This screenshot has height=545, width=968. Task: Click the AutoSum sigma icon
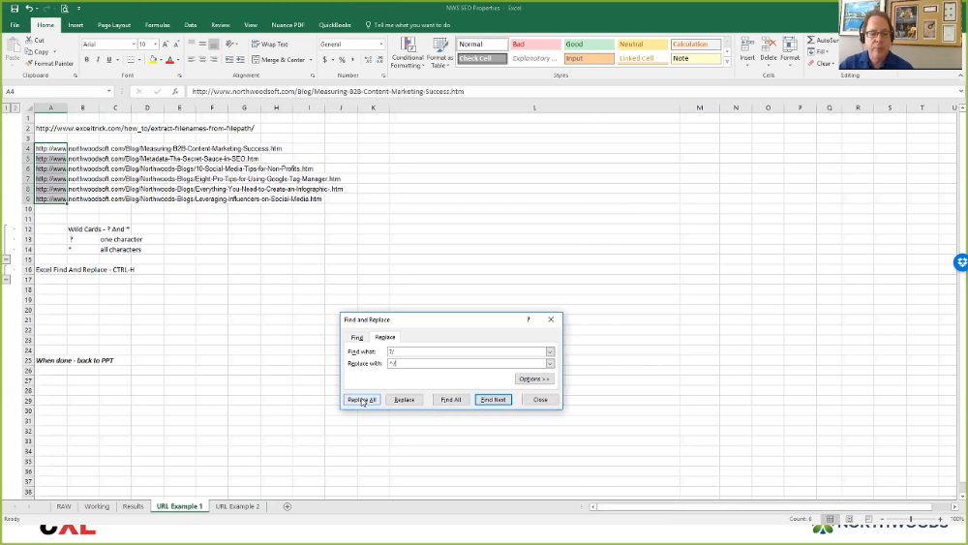point(811,40)
